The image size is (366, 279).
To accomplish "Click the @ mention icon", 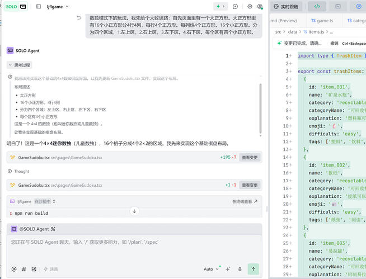I will click(14, 269).
